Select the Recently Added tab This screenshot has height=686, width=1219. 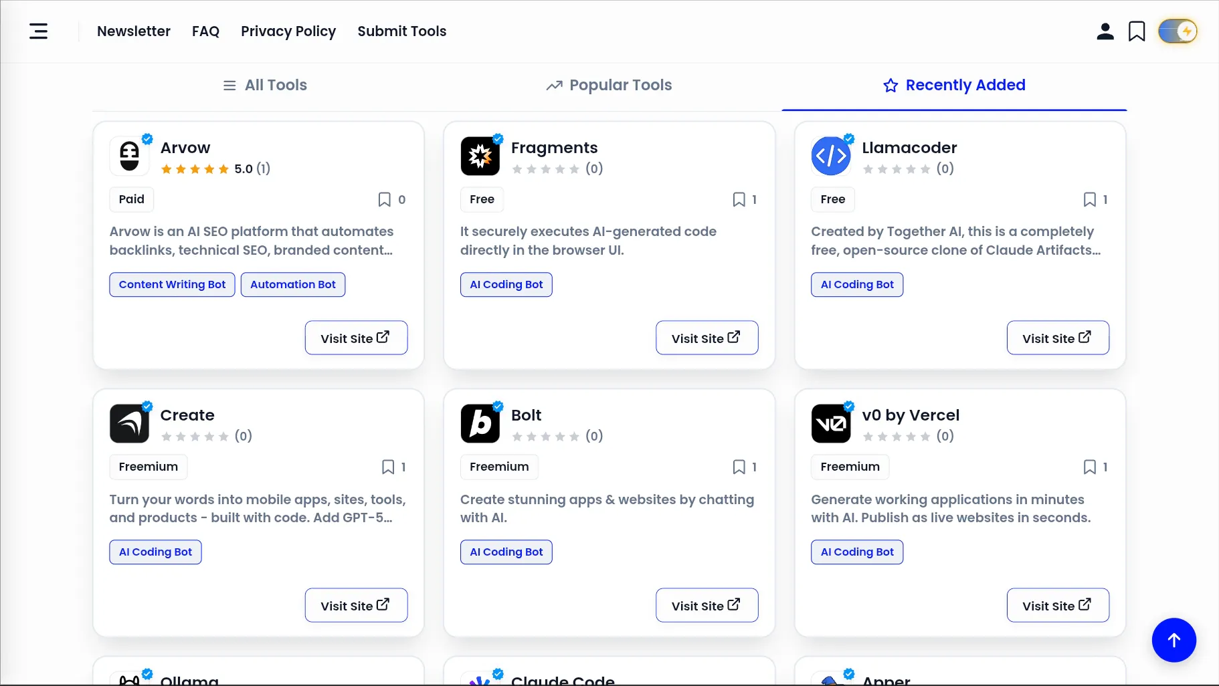pos(954,86)
